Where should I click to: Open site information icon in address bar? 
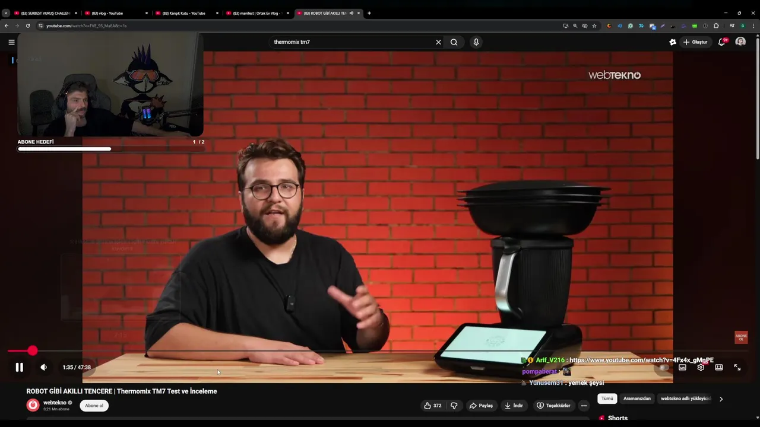pos(40,26)
